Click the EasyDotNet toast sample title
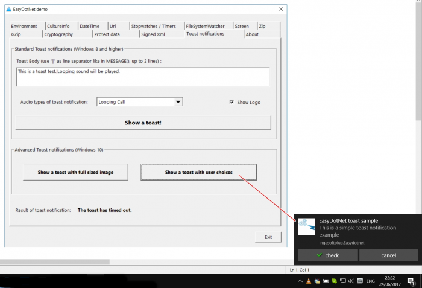 click(348, 220)
